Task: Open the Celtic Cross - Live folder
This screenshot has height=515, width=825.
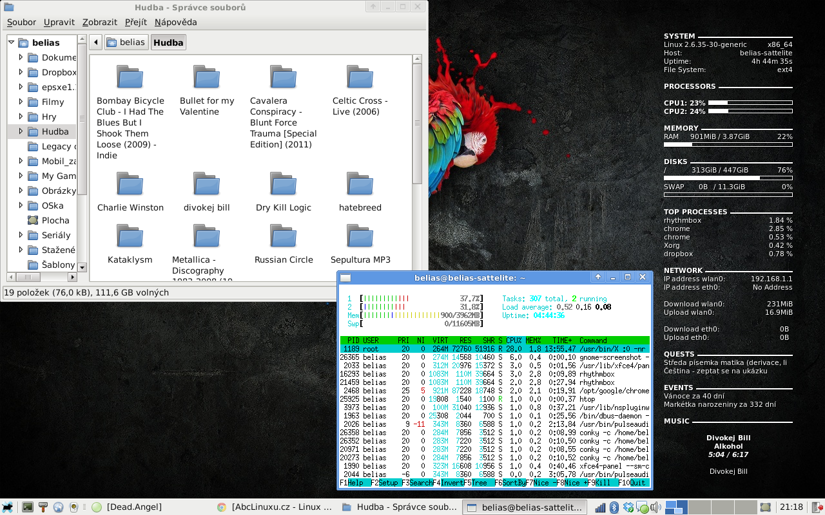Action: [360, 77]
